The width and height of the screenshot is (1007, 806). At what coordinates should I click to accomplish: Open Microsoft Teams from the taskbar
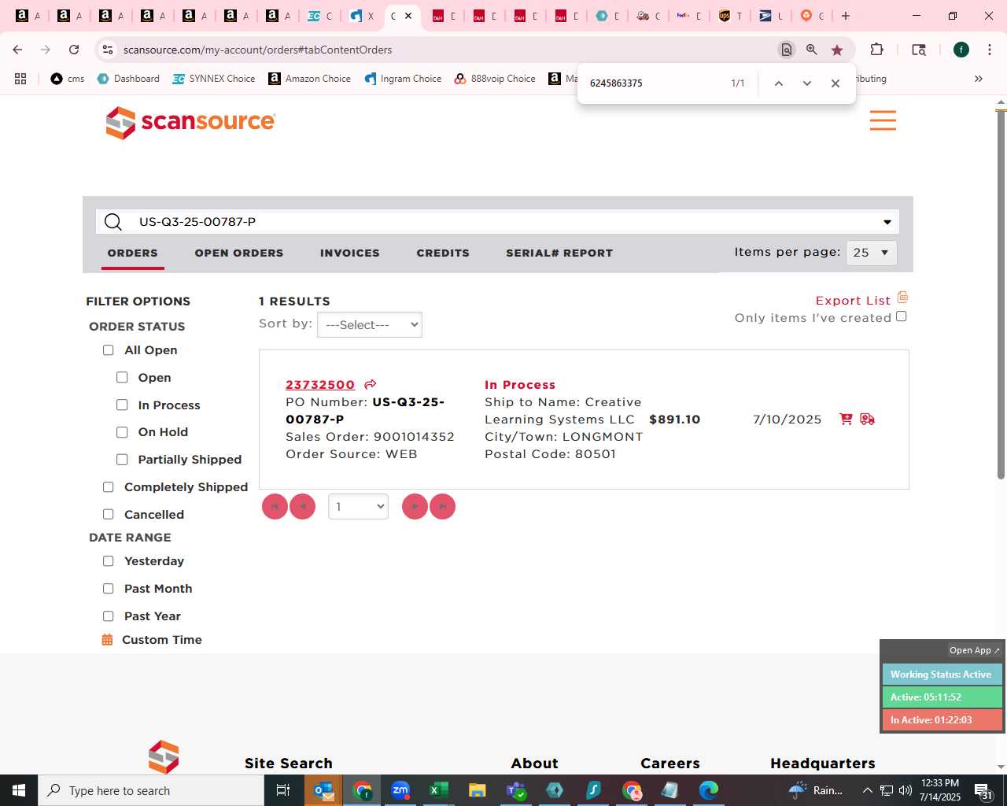516,790
